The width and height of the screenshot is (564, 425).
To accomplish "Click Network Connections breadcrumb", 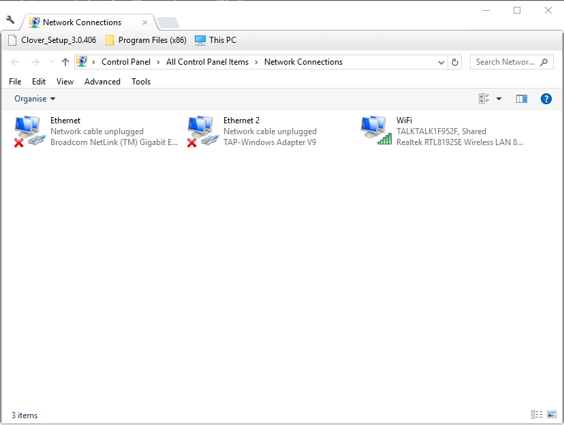I will tap(303, 62).
